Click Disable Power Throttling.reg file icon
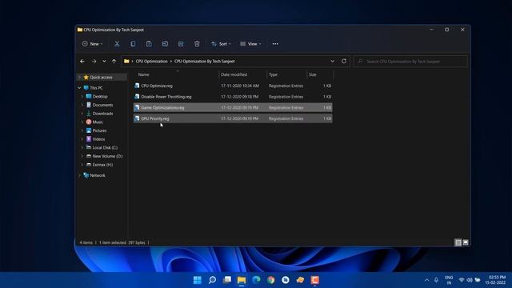Viewport: 512px width, 288px height. pos(137,97)
